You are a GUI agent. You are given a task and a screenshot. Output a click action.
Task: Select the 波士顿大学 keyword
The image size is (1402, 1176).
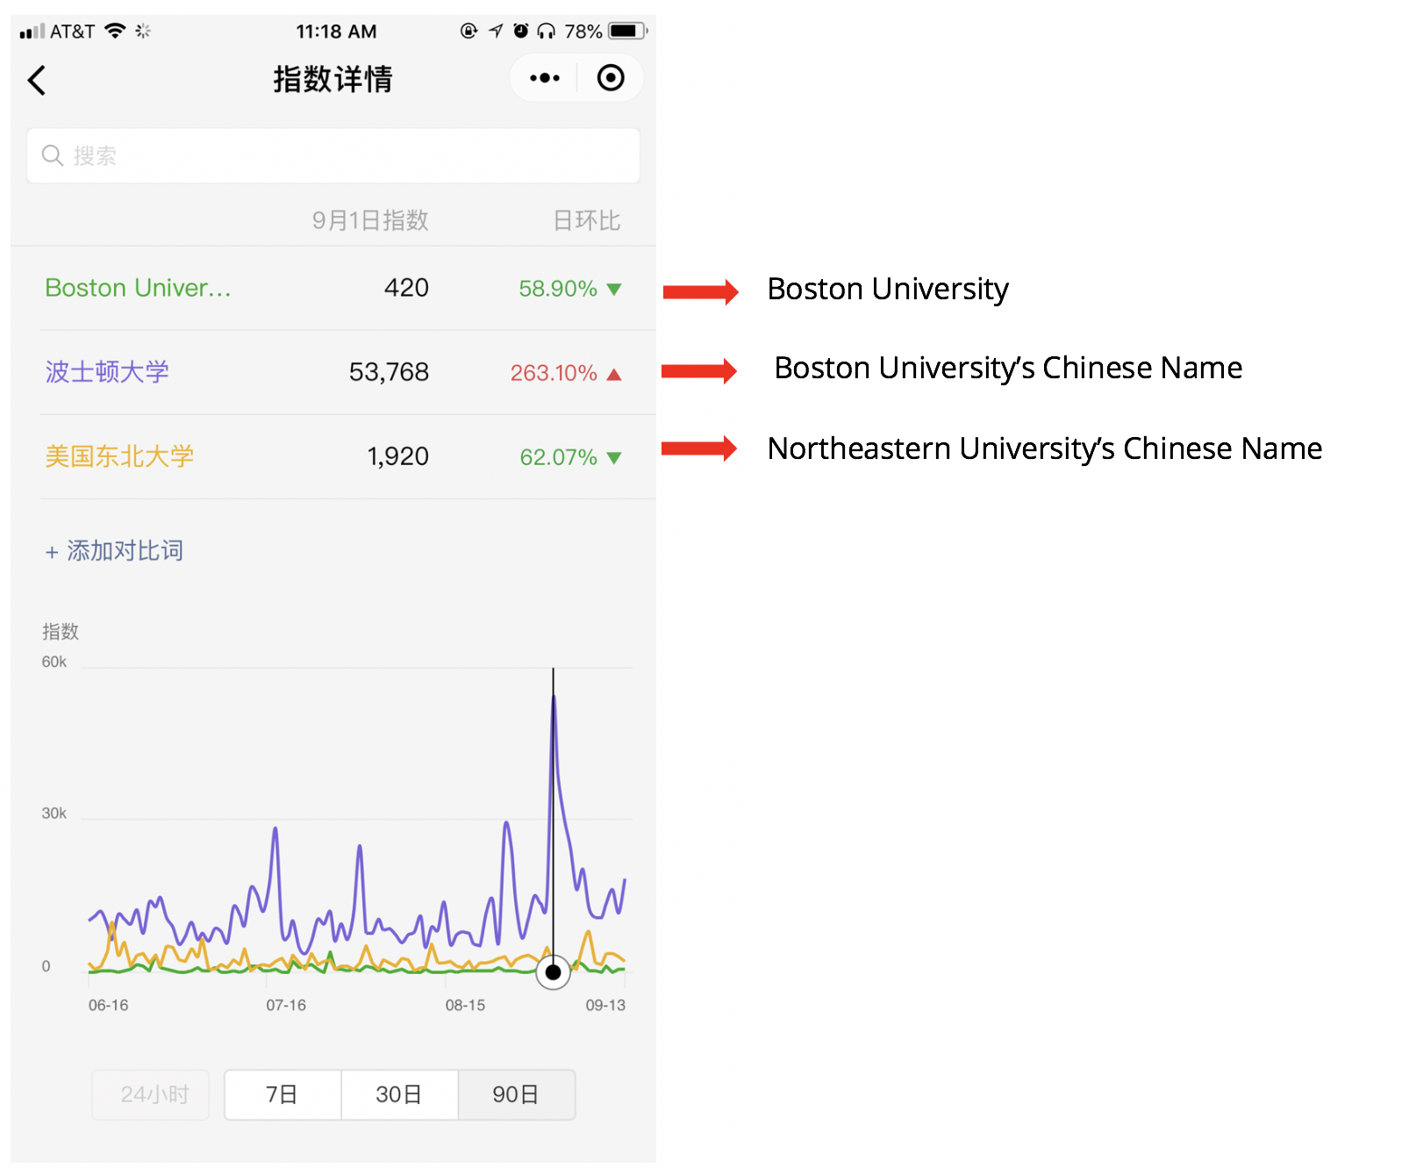[107, 372]
